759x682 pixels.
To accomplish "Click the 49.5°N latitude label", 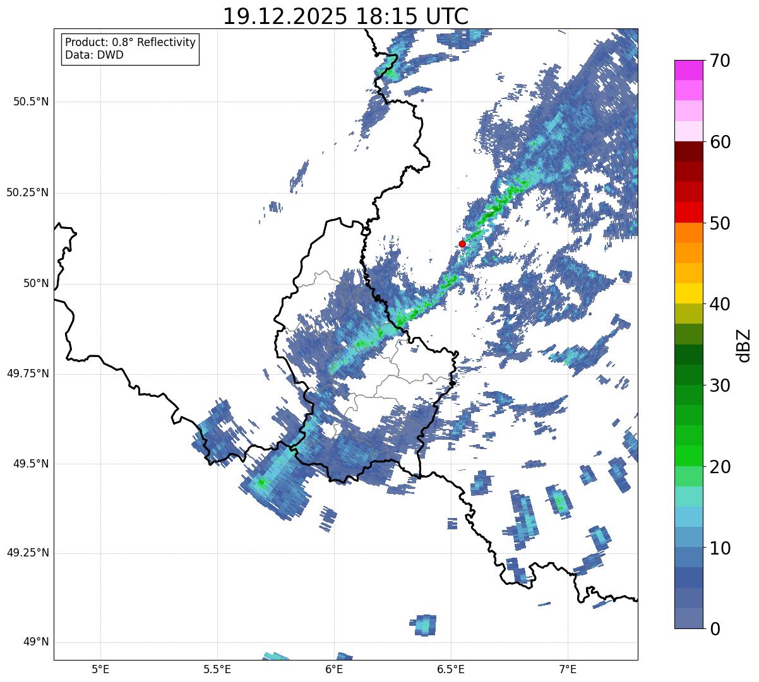I will 31,464.
